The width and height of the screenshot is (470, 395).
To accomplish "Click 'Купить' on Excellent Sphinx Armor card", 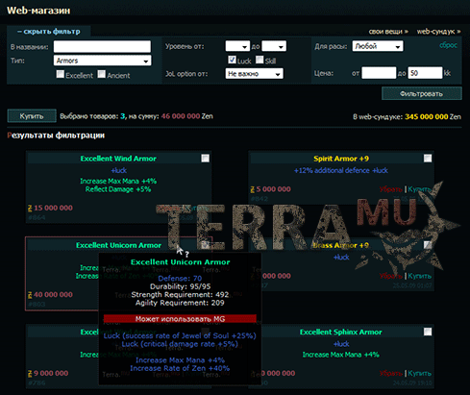I will coord(419,373).
